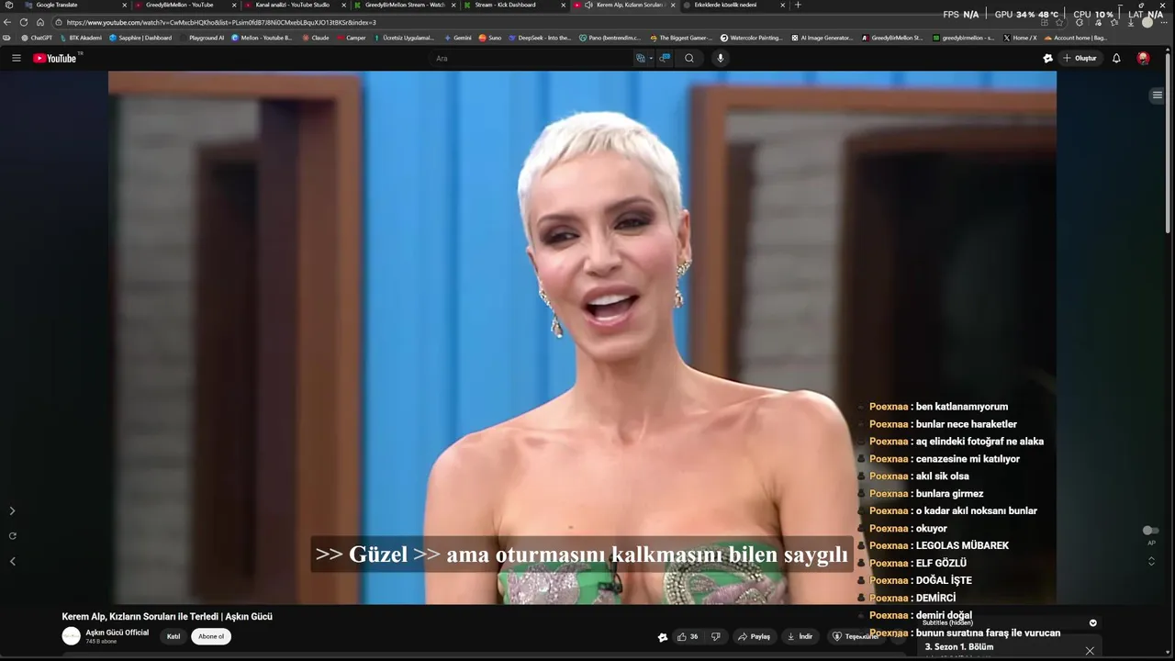1175x661 pixels.
Task: Click the blue chat-translate icon near search
Action: (666, 58)
